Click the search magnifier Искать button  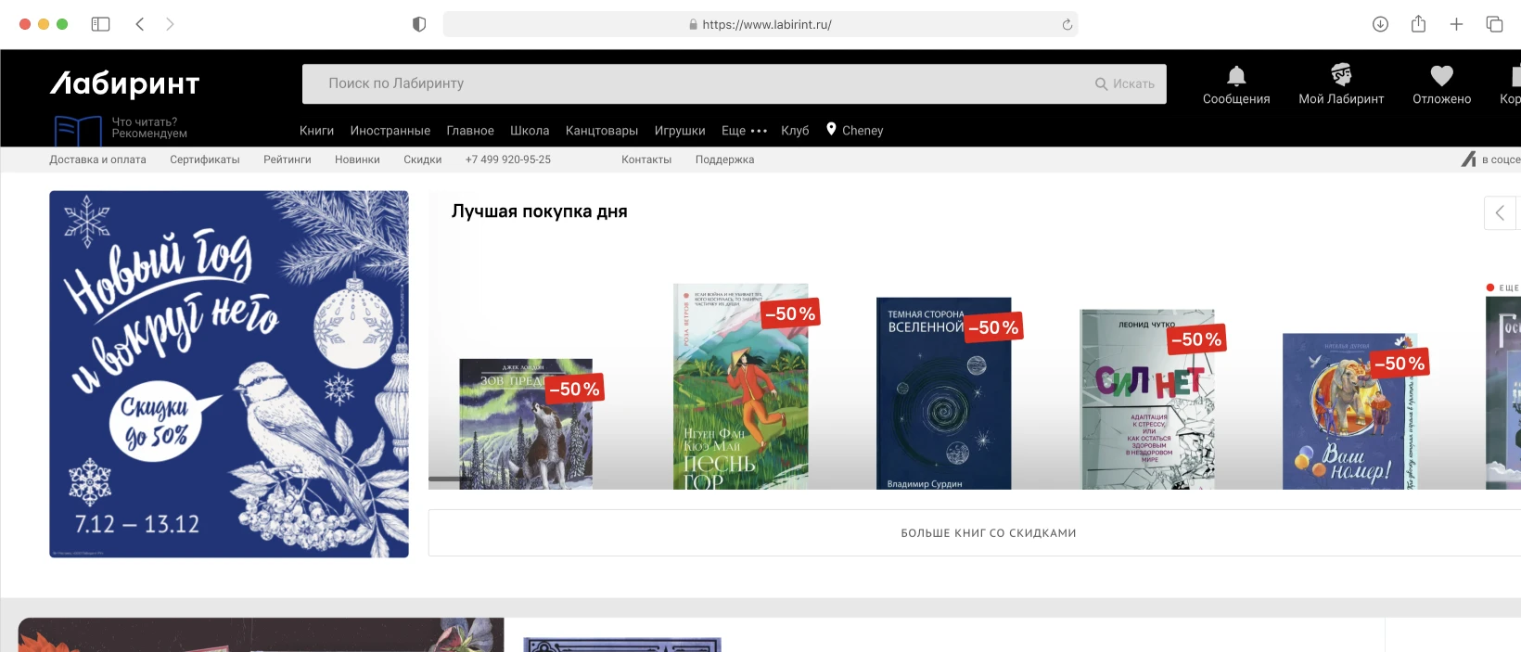point(1125,83)
